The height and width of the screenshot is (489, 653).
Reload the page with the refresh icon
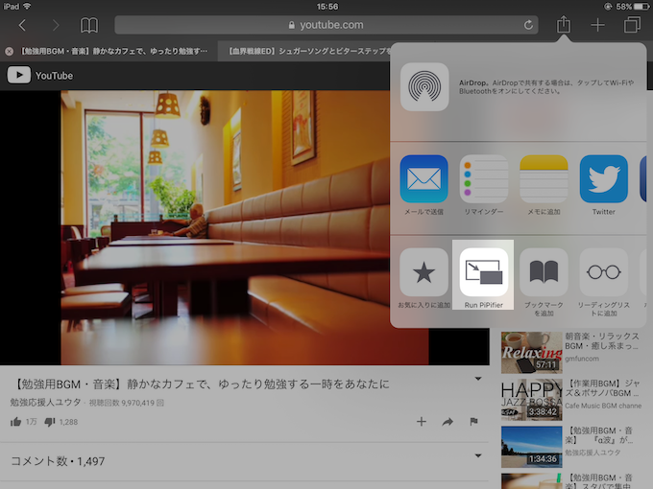(528, 25)
